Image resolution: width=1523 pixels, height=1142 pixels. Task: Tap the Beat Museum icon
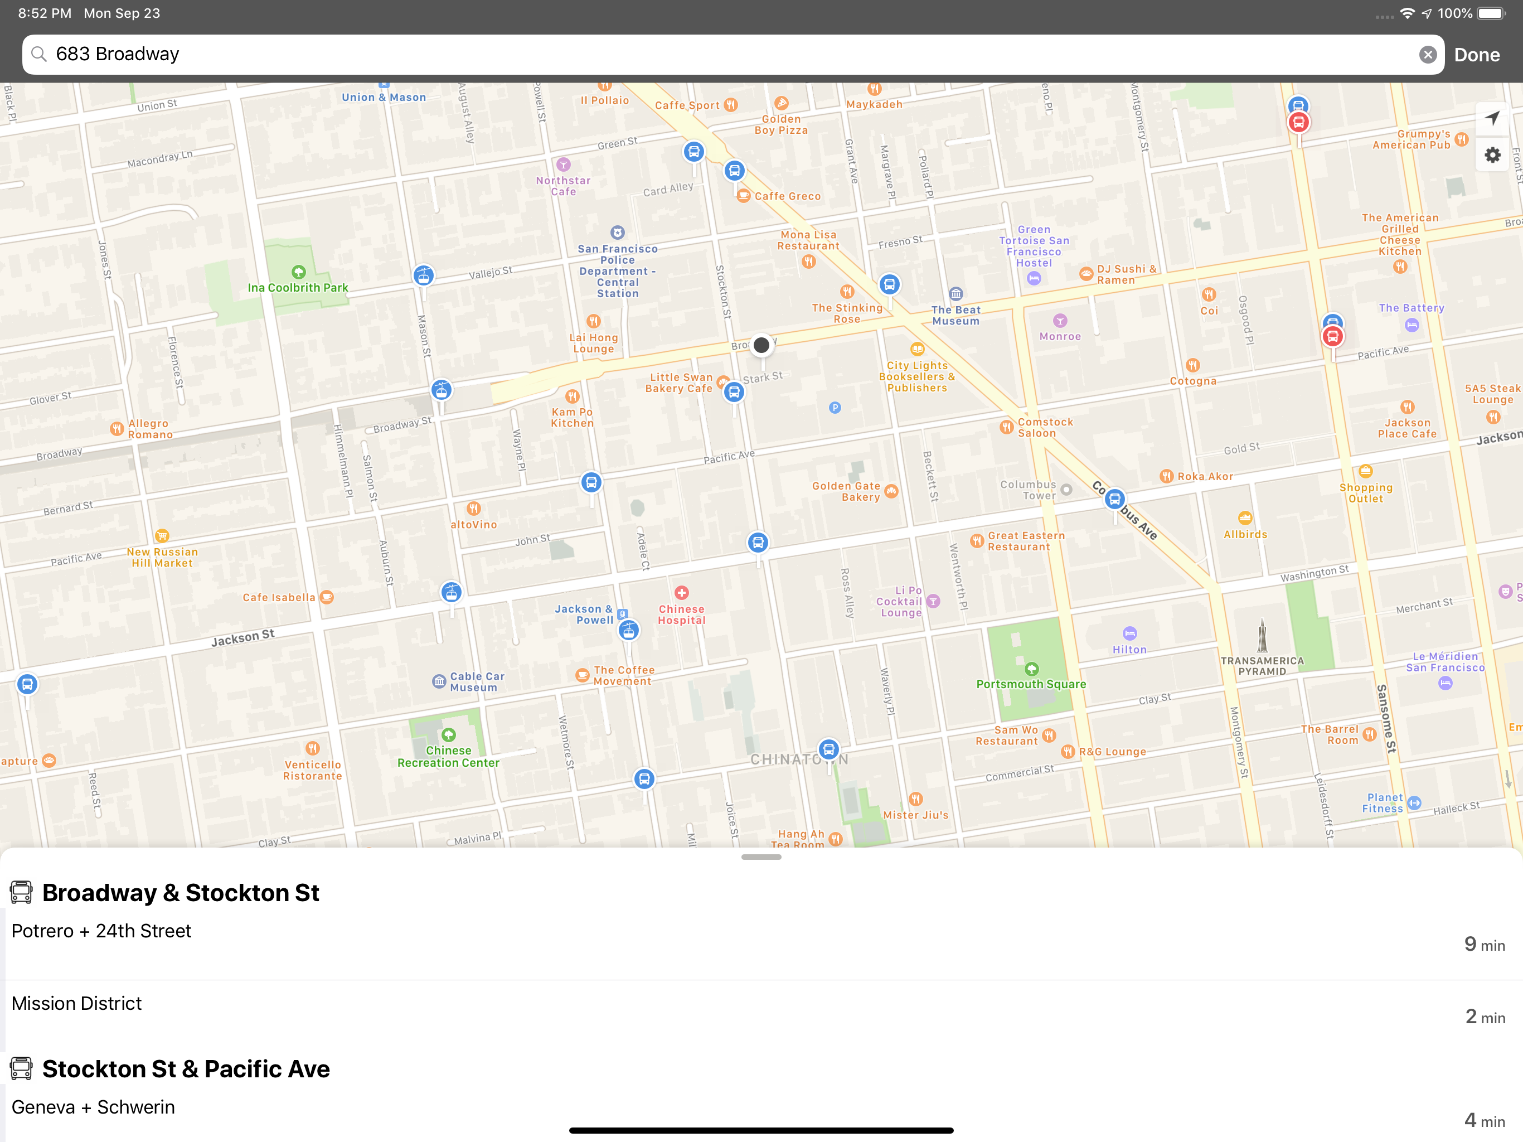(955, 294)
